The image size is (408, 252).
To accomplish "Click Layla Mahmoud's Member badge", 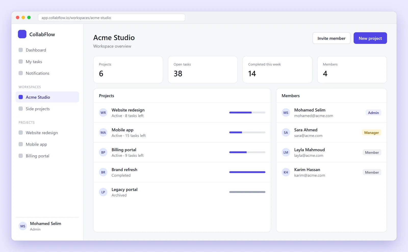I will tap(372, 152).
